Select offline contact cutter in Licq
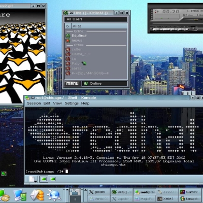This screenshot has width=203, height=203. tap(77, 49)
